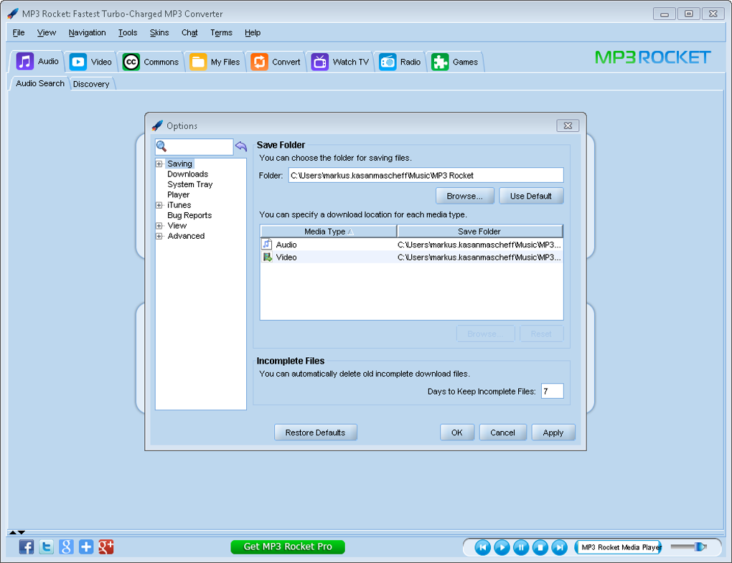The width and height of the screenshot is (732, 563).
Task: Click the Browse... button under Folder field
Action: tap(465, 196)
